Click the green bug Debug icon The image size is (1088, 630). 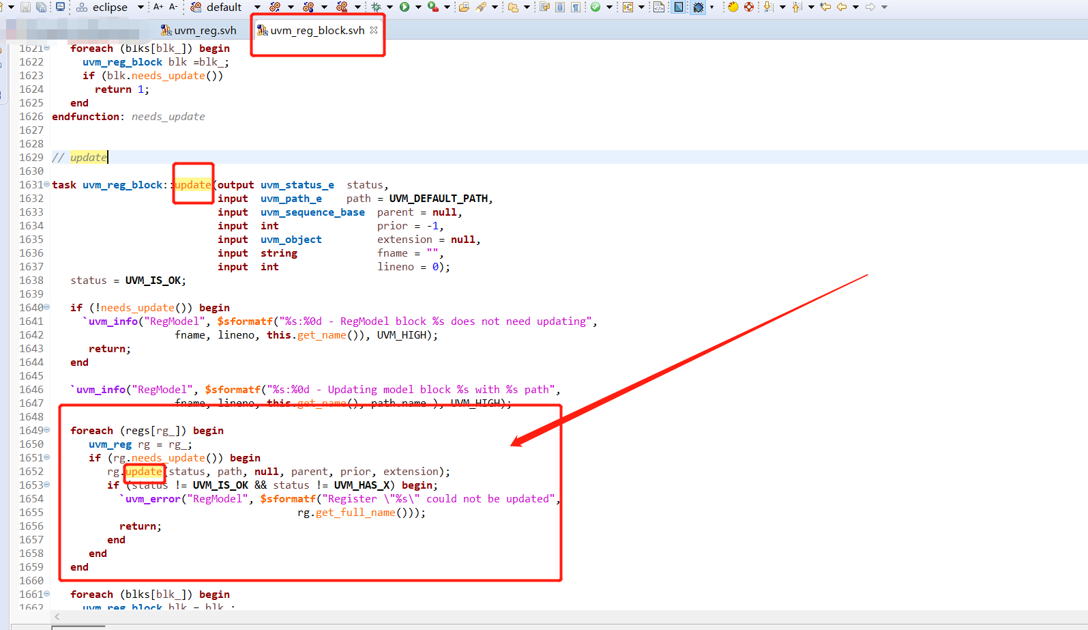coord(375,7)
